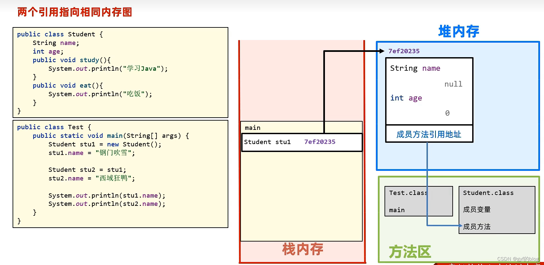
Task: Click address 7ef20235 in the stack box
Action: click(320, 142)
